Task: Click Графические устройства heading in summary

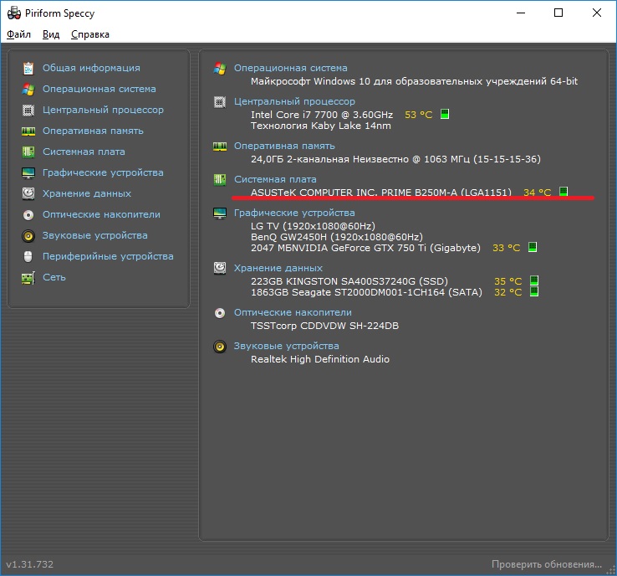Action: point(295,213)
